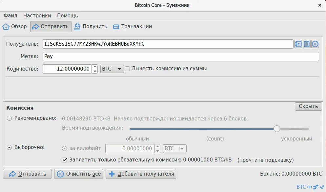Click the обычный slider label
Screen dimensions: 326x192
pos(137,139)
